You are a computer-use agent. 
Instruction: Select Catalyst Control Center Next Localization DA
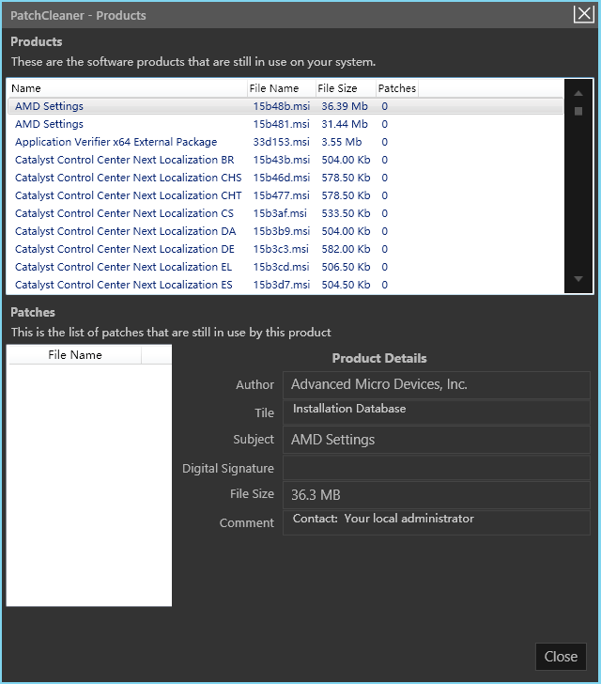point(285,231)
